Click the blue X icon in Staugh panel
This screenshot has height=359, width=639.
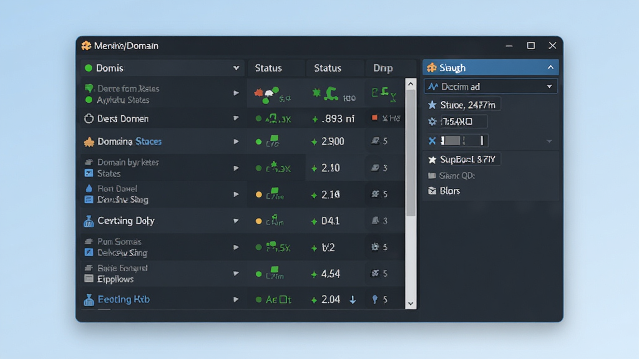pos(432,141)
